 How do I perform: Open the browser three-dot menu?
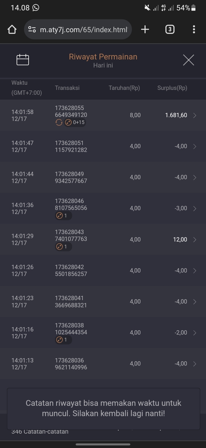click(194, 29)
